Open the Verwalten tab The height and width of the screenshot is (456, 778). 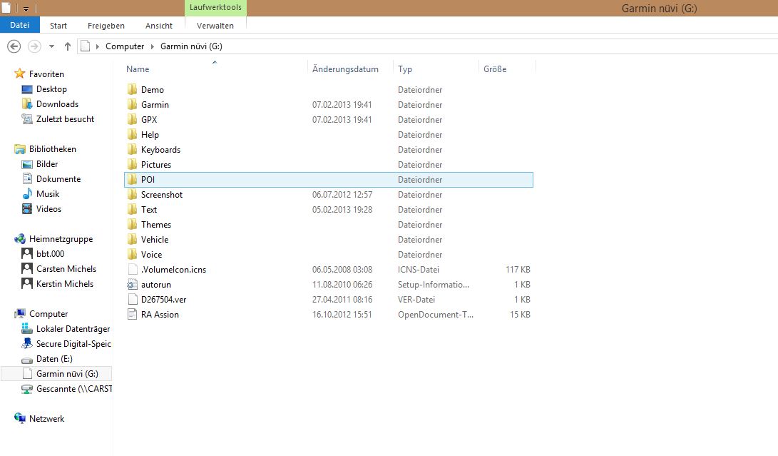215,26
